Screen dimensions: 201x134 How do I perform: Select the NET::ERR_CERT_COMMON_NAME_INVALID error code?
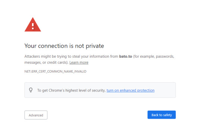tap(55, 71)
